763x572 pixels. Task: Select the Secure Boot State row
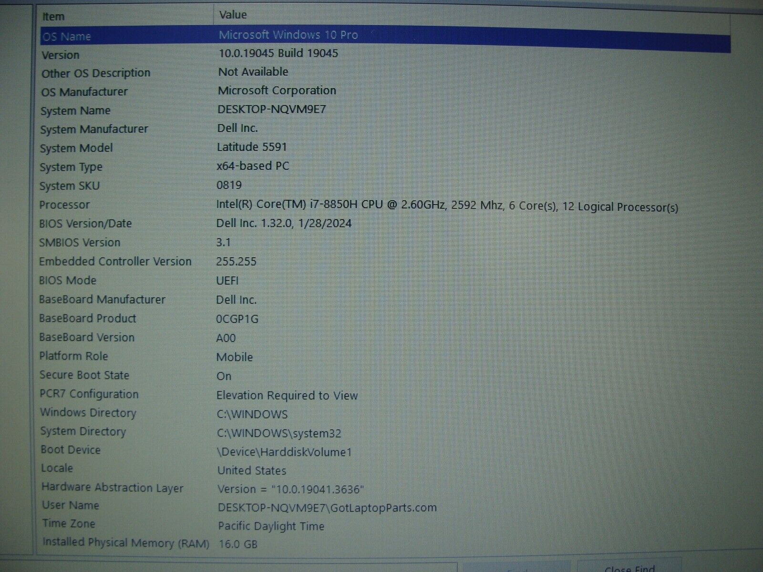click(84, 375)
